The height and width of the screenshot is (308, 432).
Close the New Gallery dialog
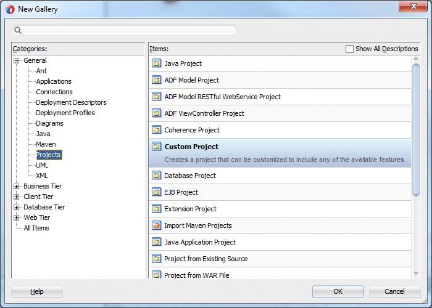[x=413, y=7]
